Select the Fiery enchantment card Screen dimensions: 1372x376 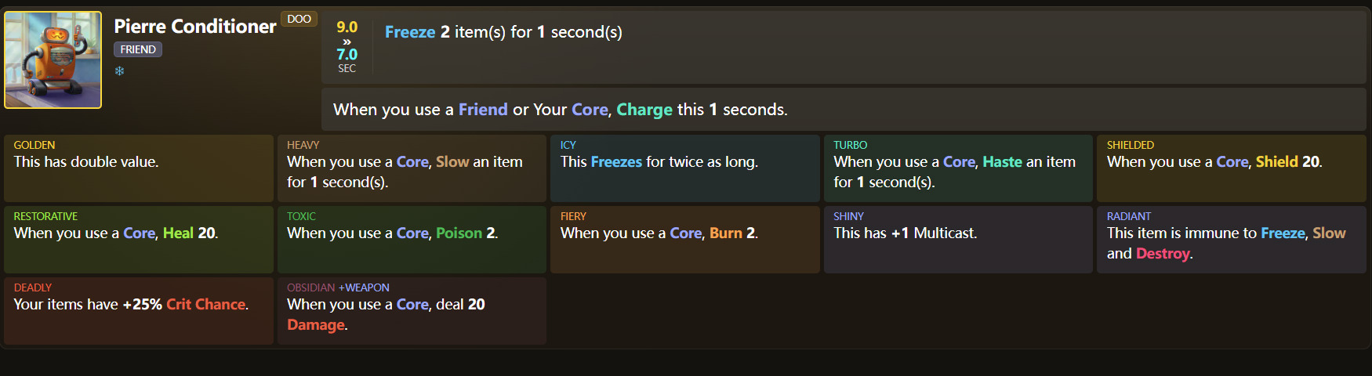(684, 240)
